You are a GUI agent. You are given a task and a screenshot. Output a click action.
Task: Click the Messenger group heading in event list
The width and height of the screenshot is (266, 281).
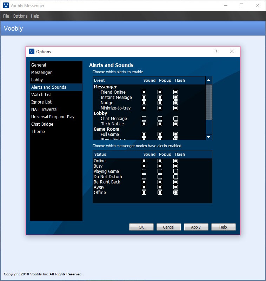tap(105, 87)
